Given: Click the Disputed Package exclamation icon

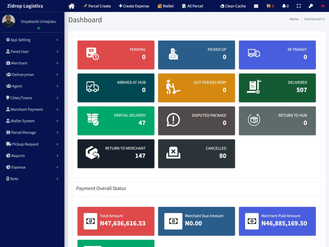Looking at the screenshot, I should point(173,120).
